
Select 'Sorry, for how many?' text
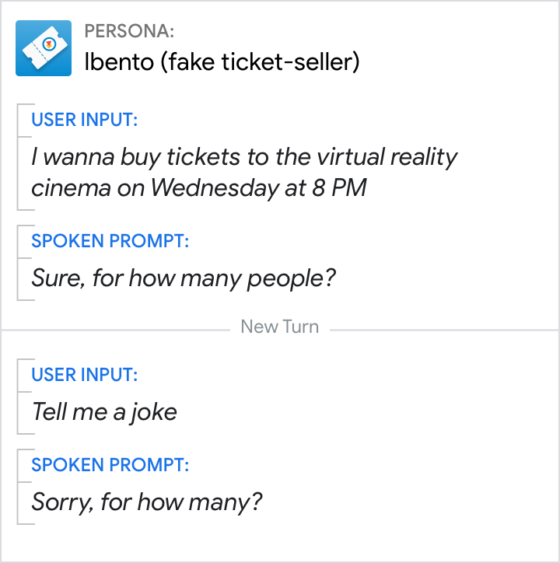[x=147, y=502]
